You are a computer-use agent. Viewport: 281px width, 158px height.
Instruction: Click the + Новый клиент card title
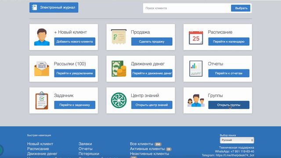pyautogui.click(x=70, y=32)
